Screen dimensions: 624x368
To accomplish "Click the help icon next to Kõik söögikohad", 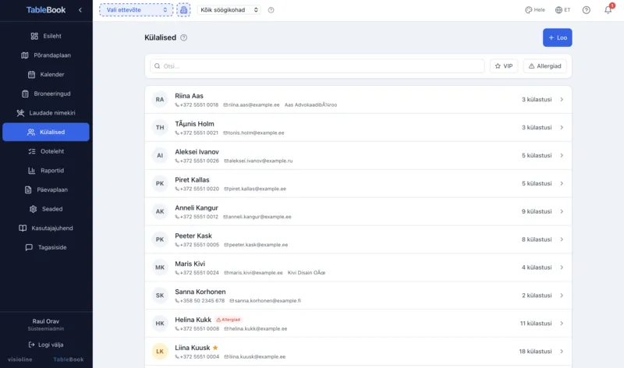I will 271,10.
